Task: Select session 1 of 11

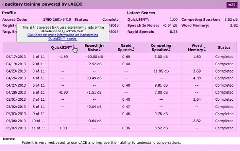Action: click(38, 57)
